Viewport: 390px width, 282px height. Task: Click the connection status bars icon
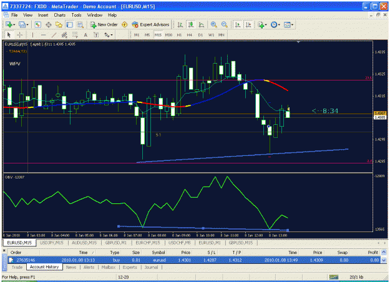(x=334, y=277)
